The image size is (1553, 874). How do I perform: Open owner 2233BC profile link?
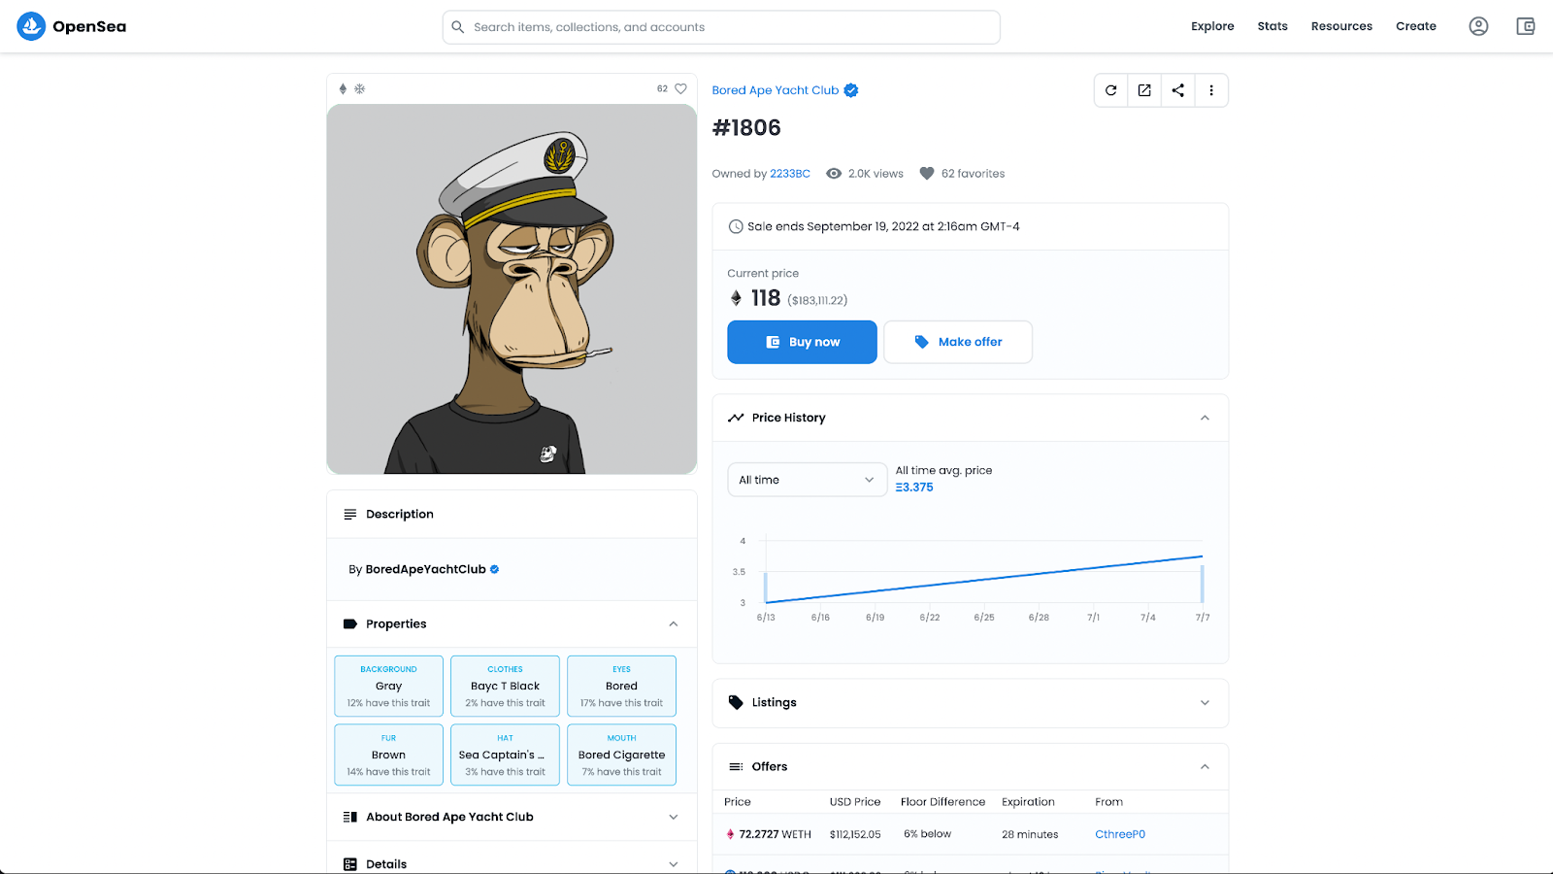tap(790, 174)
